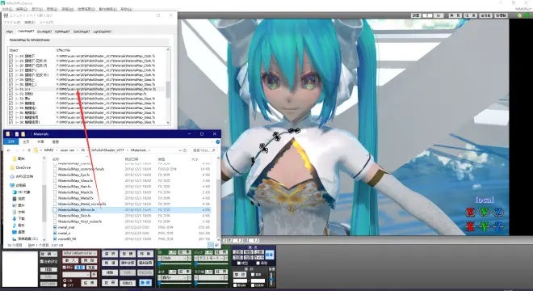Uncheck object row 31 checkbox
533x291 pixels.
click(x=10, y=89)
